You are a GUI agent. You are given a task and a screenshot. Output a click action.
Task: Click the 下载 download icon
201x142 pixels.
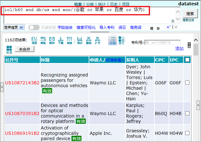(61, 40)
